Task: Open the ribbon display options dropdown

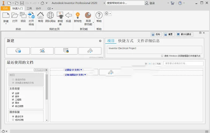Action: (50, 9)
